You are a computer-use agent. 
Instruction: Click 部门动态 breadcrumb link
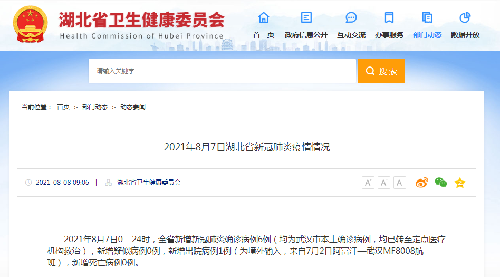click(x=95, y=107)
